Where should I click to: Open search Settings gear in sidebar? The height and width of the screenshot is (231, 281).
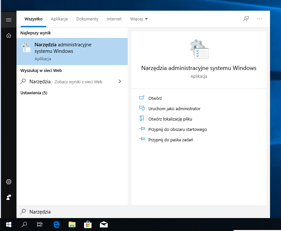9,182
